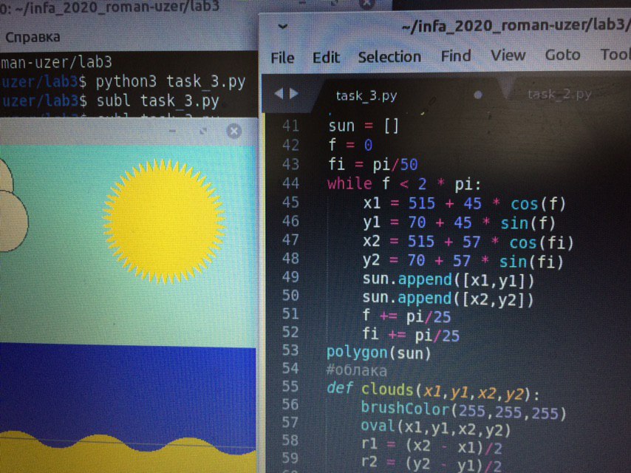Open the Selection menu
This screenshot has width=631, height=473.
click(x=389, y=57)
